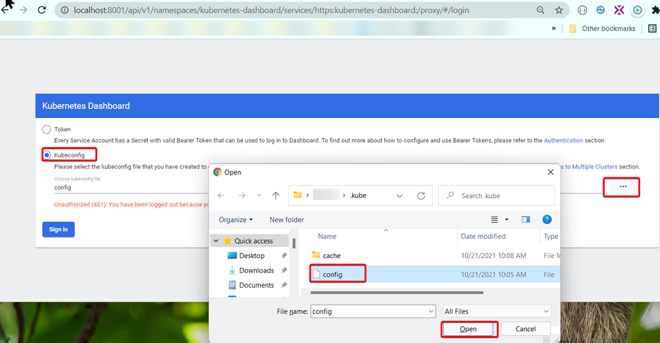Expand the path bar previous locations dropdown

tap(400, 196)
